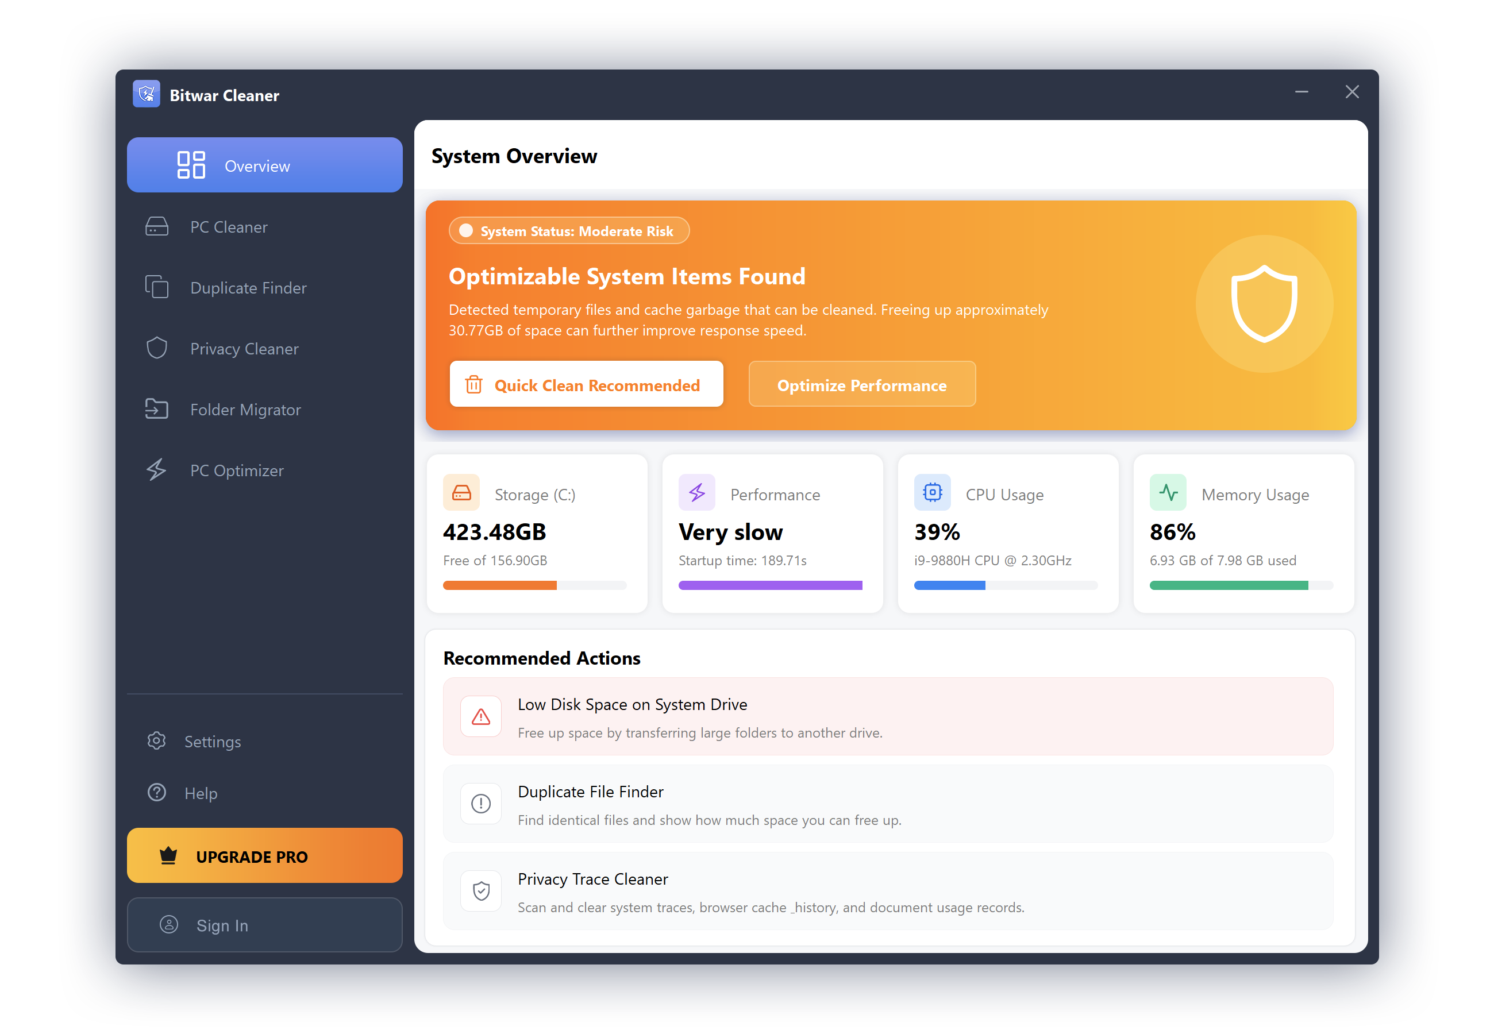The height and width of the screenshot is (1034, 1494).
Task: Click the CPU Usage chip icon
Action: click(932, 493)
